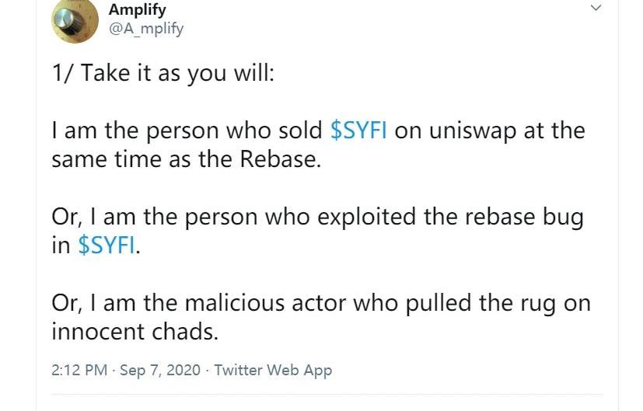The height and width of the screenshot is (411, 643).
Task: Open the Twitter Web App source label
Action: [x=273, y=370]
